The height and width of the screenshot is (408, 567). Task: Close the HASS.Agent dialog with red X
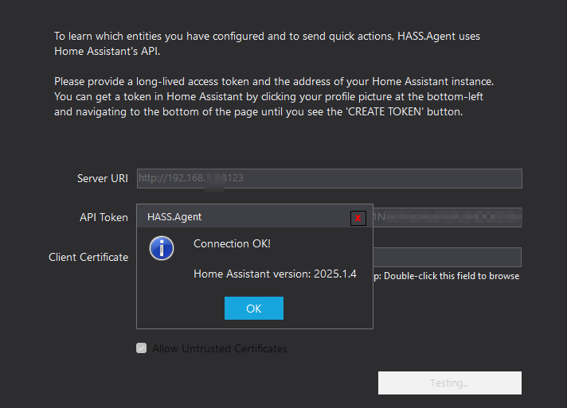pyautogui.click(x=358, y=218)
